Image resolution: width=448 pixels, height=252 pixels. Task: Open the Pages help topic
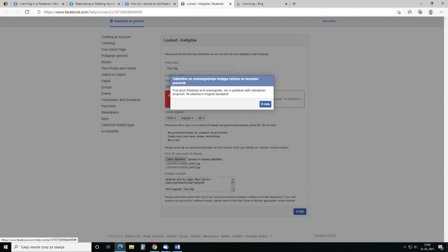pyautogui.click(x=106, y=81)
